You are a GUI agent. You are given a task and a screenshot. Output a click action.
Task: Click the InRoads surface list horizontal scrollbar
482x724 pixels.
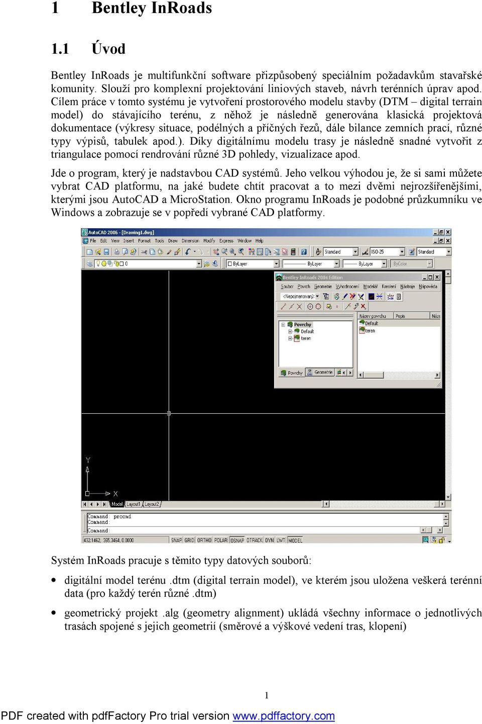pyautogui.click(x=399, y=375)
